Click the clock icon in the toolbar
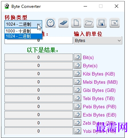This screenshot has width=134, height=138. coord(50,23)
